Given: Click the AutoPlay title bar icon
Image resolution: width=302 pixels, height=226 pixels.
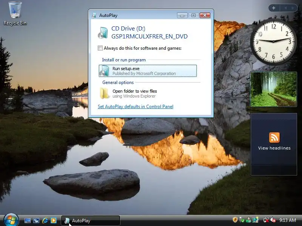Looking at the screenshot, I should tap(94, 15).
